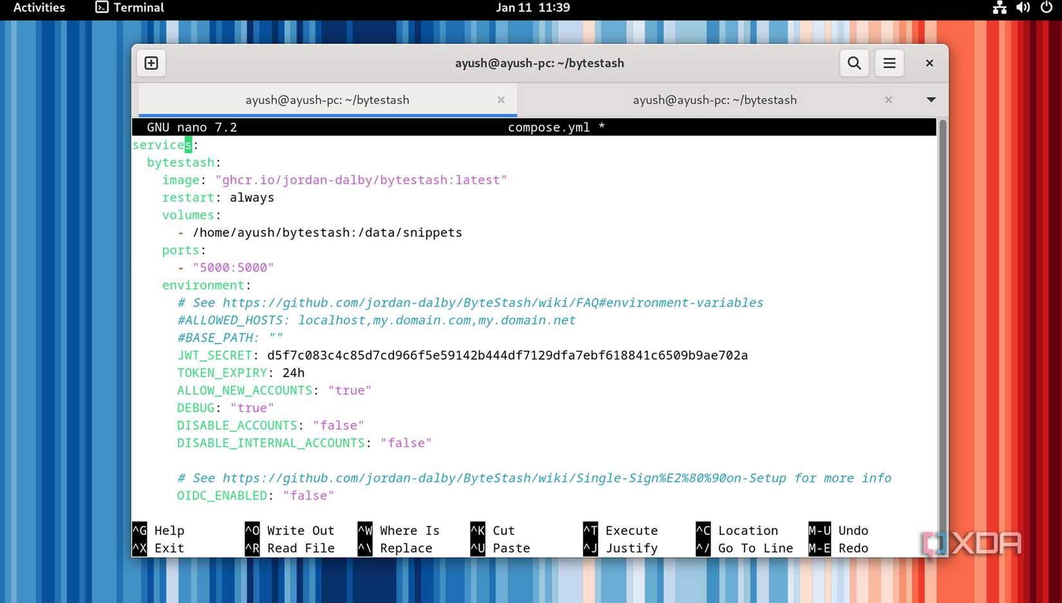Click the volume indicator in the top bar
Viewport: 1062px width, 603px height.
point(1023,8)
